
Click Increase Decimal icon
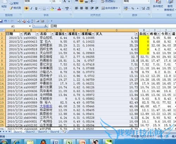click(x=143, y=8)
